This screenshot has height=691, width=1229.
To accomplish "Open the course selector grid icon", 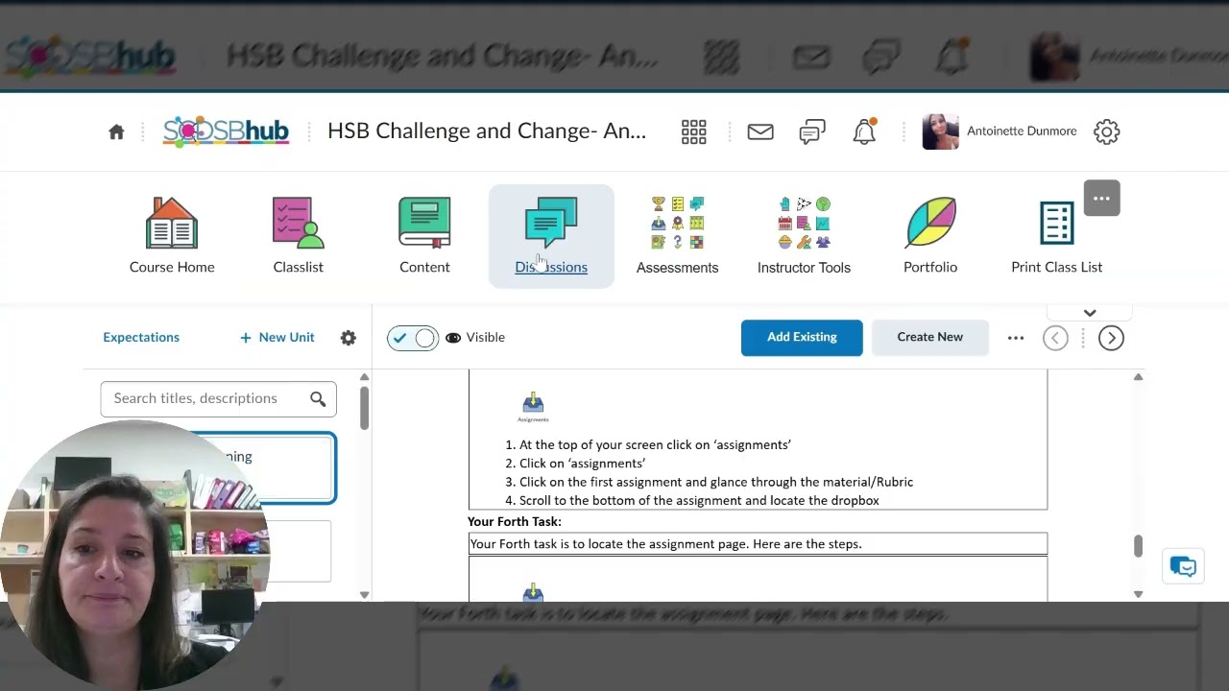I will click(x=693, y=131).
